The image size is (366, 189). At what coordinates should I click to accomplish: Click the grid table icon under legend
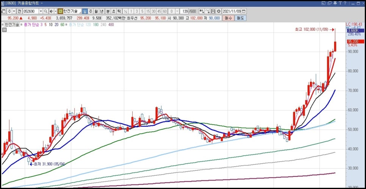pyautogui.click(x=4, y=30)
